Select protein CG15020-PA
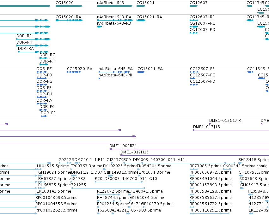Viewport: 269px width, 215px height. click(x=74, y=72)
